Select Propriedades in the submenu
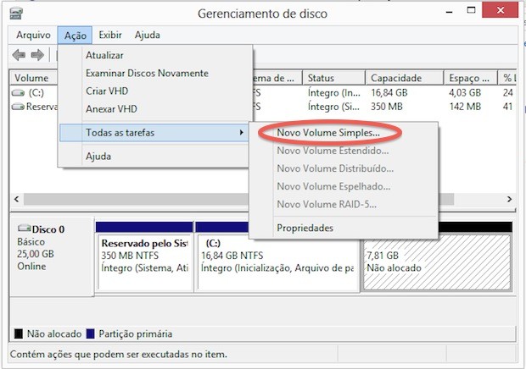This screenshot has width=526, height=369. click(x=305, y=228)
